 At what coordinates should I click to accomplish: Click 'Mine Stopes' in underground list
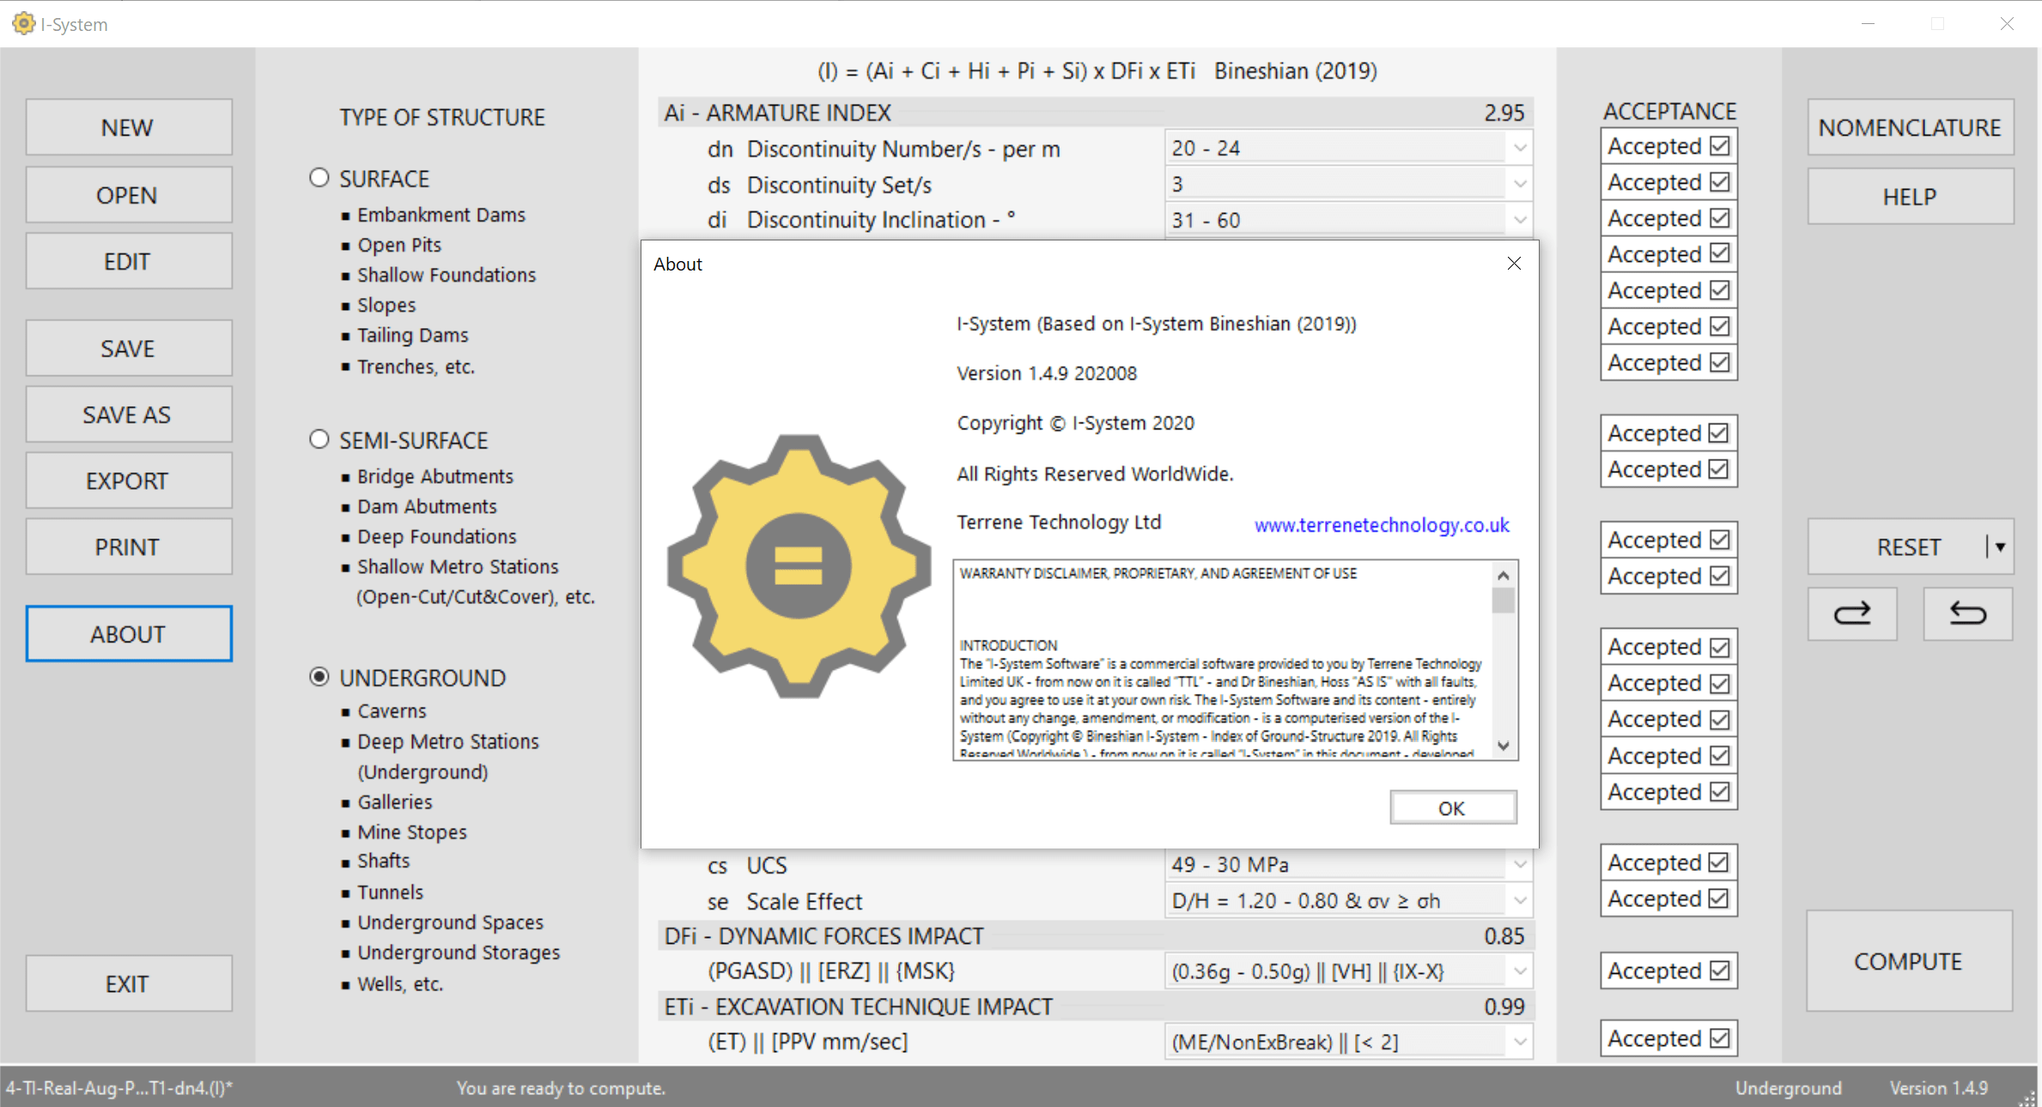pyautogui.click(x=412, y=832)
